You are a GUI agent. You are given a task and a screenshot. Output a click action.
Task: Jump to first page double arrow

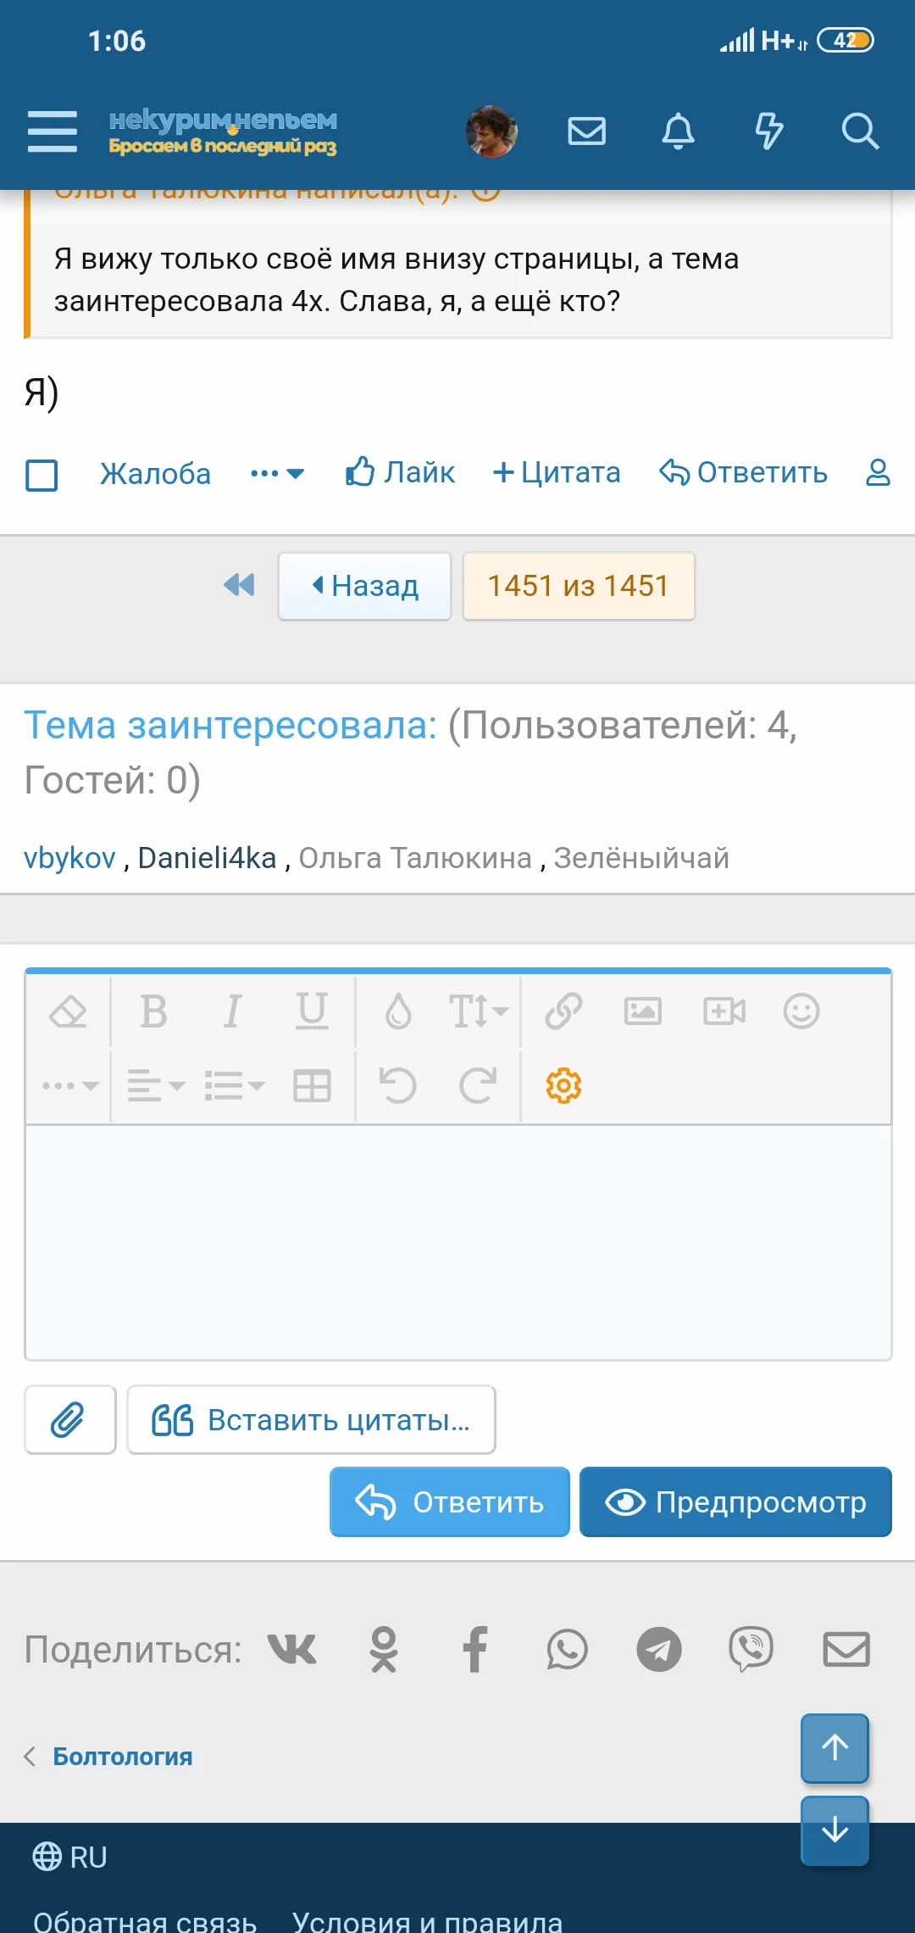tap(239, 585)
